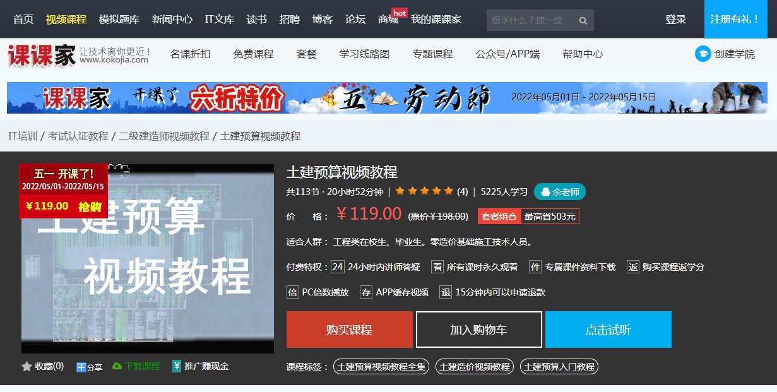
Task: Open the 二级建造师视频教程 breadcrumb link
Action: click(x=164, y=136)
